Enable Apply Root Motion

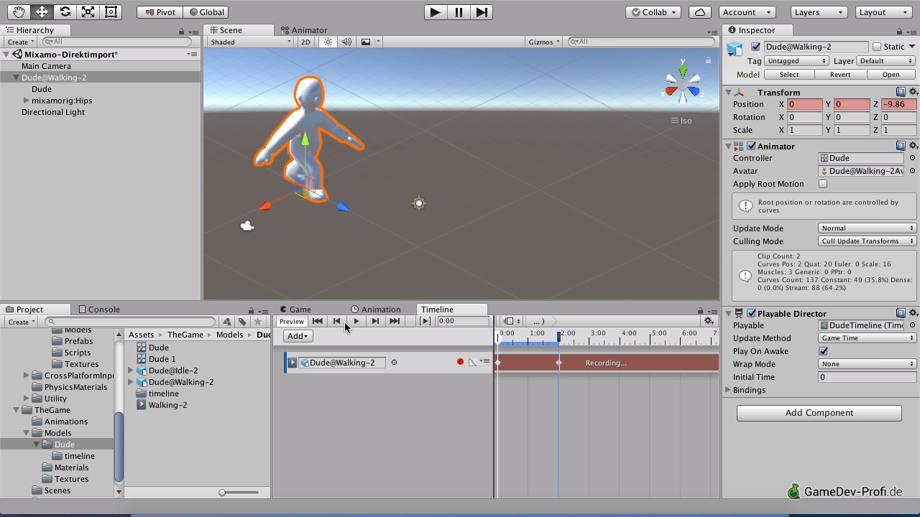coord(823,184)
